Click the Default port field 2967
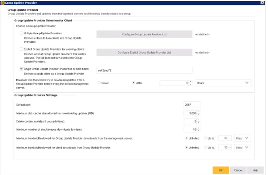 192,104
